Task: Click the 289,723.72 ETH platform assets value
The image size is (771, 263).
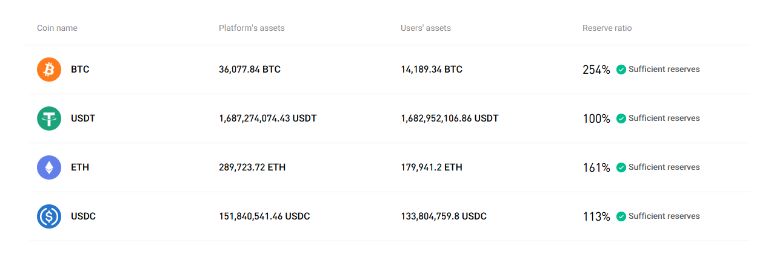Action: pos(252,167)
